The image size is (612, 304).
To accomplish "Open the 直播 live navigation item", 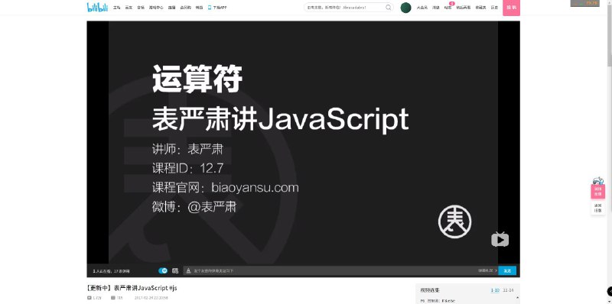I will pyautogui.click(x=171, y=8).
